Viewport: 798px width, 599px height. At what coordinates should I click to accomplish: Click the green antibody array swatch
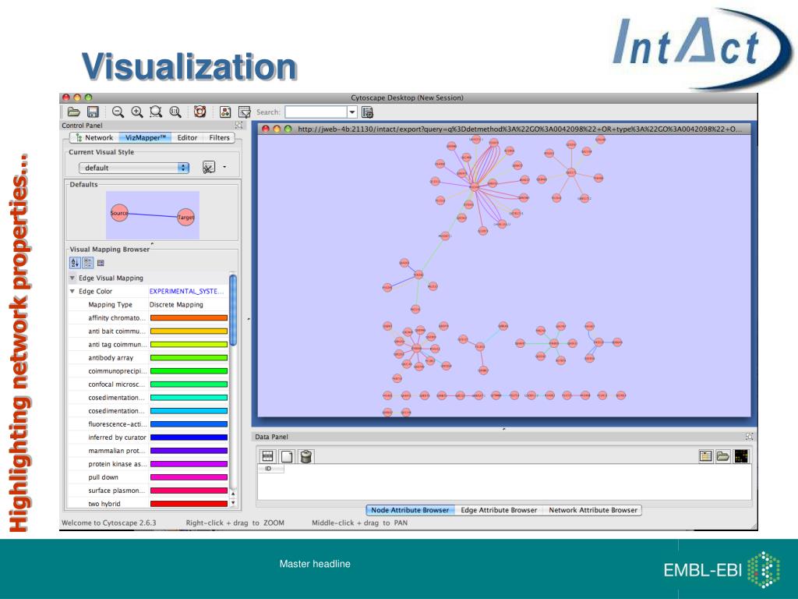[x=189, y=357]
